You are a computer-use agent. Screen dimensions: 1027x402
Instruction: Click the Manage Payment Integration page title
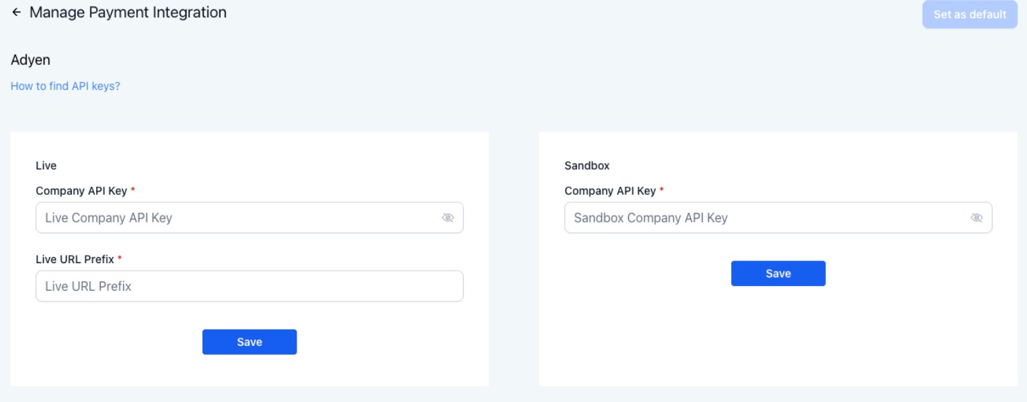point(128,12)
